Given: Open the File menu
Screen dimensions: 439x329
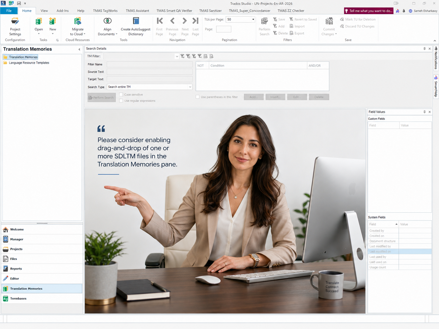Looking at the screenshot, I should [9, 11].
